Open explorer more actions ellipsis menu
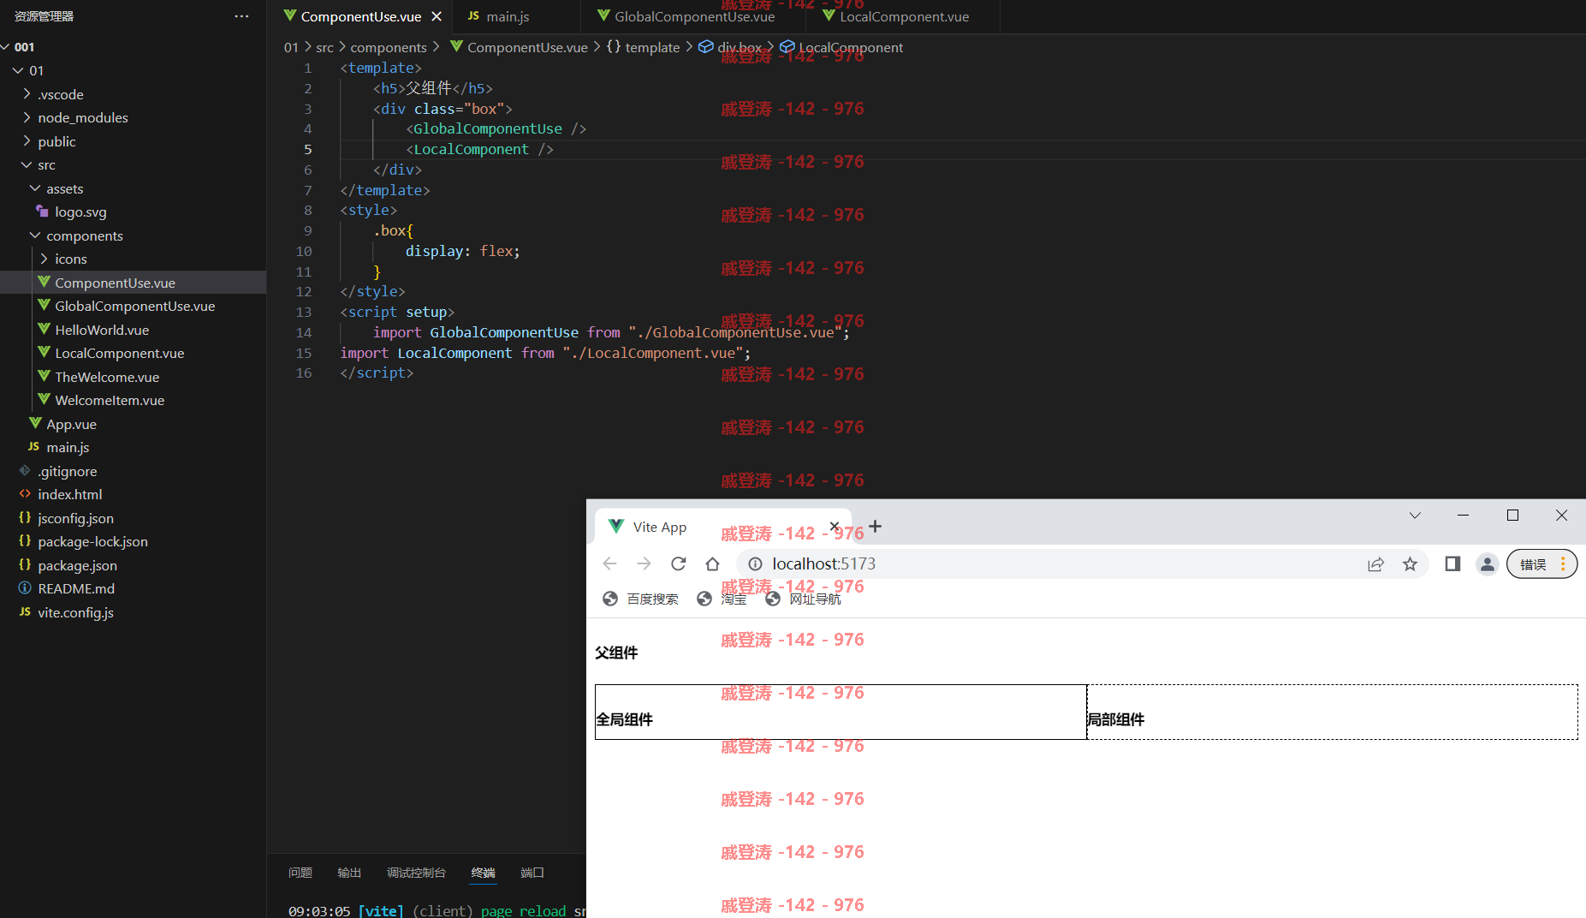 241,16
